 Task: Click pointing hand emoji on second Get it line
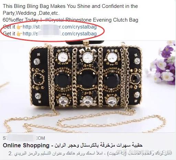coord(19,34)
